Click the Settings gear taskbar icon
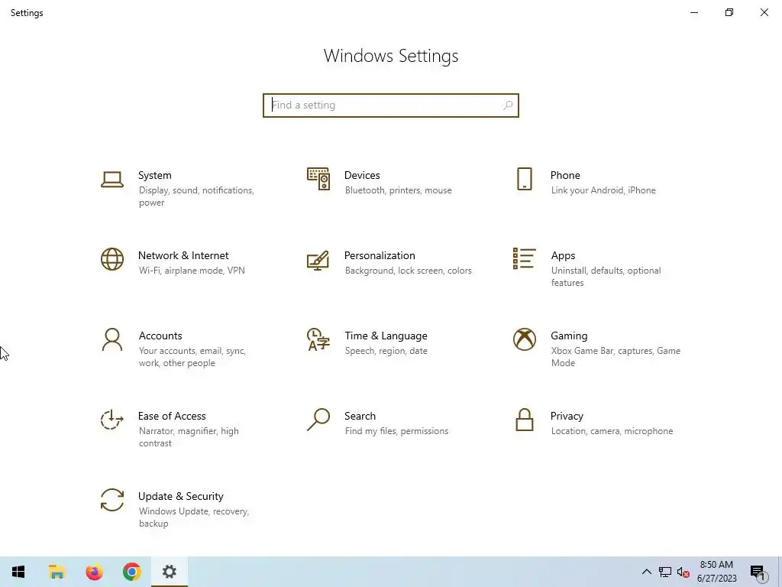 click(x=170, y=572)
